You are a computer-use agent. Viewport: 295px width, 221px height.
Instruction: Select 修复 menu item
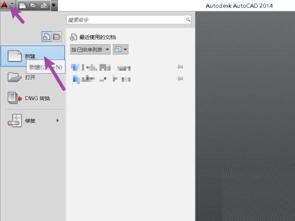(x=33, y=120)
